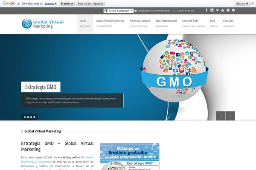The image size is (256, 170).
Task: Close the Google translate bar
Action: (x=253, y=3)
